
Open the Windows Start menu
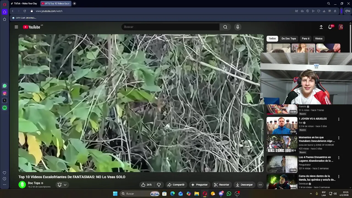pos(115,194)
